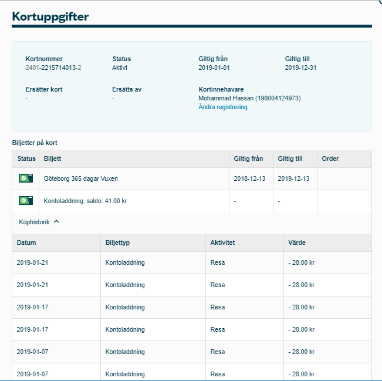Screen dimensions: 382x381
Task: Click the Värde column header
Action: pos(297,242)
